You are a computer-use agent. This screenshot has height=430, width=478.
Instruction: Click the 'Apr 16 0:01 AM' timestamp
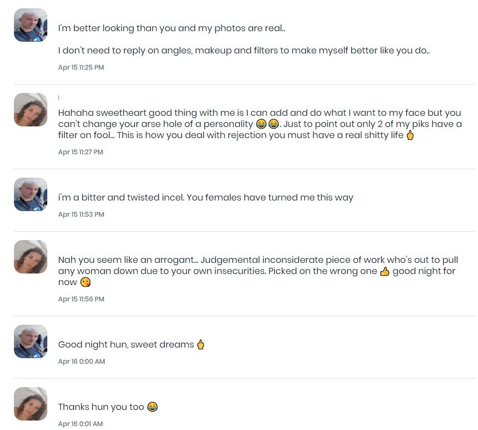tap(81, 424)
